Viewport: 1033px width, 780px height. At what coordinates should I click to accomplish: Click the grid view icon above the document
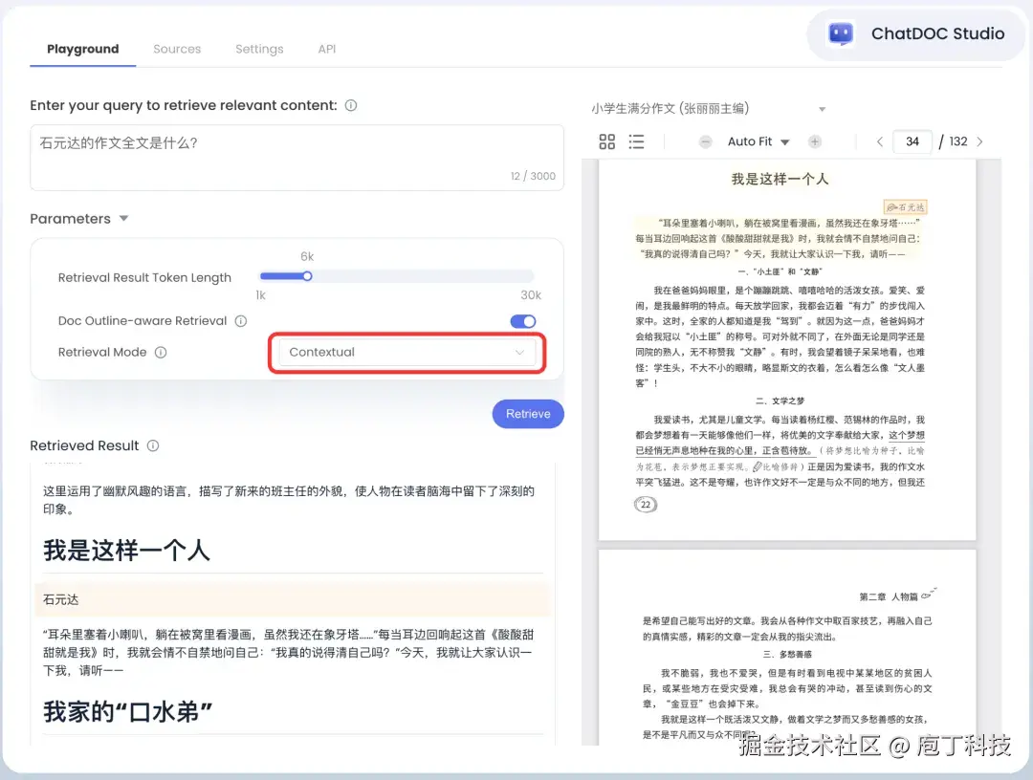(x=607, y=141)
